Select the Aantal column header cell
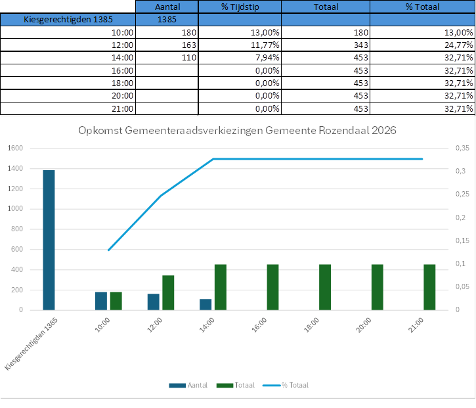This screenshot has width=476, height=408. coord(167,7)
